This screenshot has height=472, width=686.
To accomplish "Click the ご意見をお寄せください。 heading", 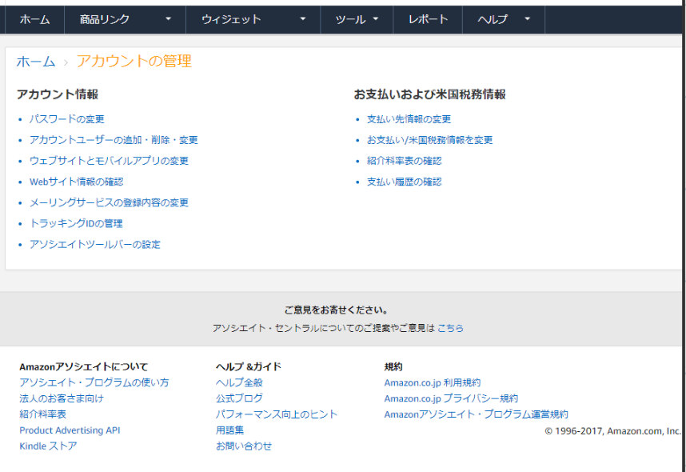I will point(337,310).
